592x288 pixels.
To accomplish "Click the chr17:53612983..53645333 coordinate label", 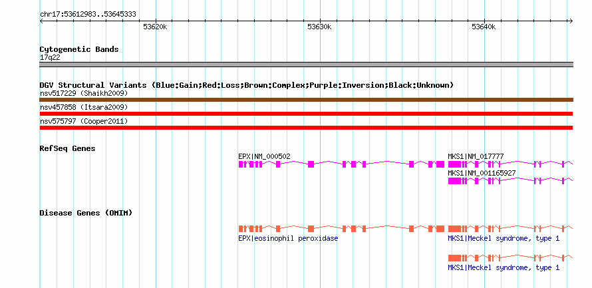I will click(x=88, y=15).
